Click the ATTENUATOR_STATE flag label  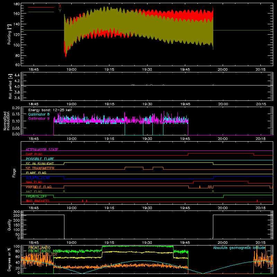point(42,150)
